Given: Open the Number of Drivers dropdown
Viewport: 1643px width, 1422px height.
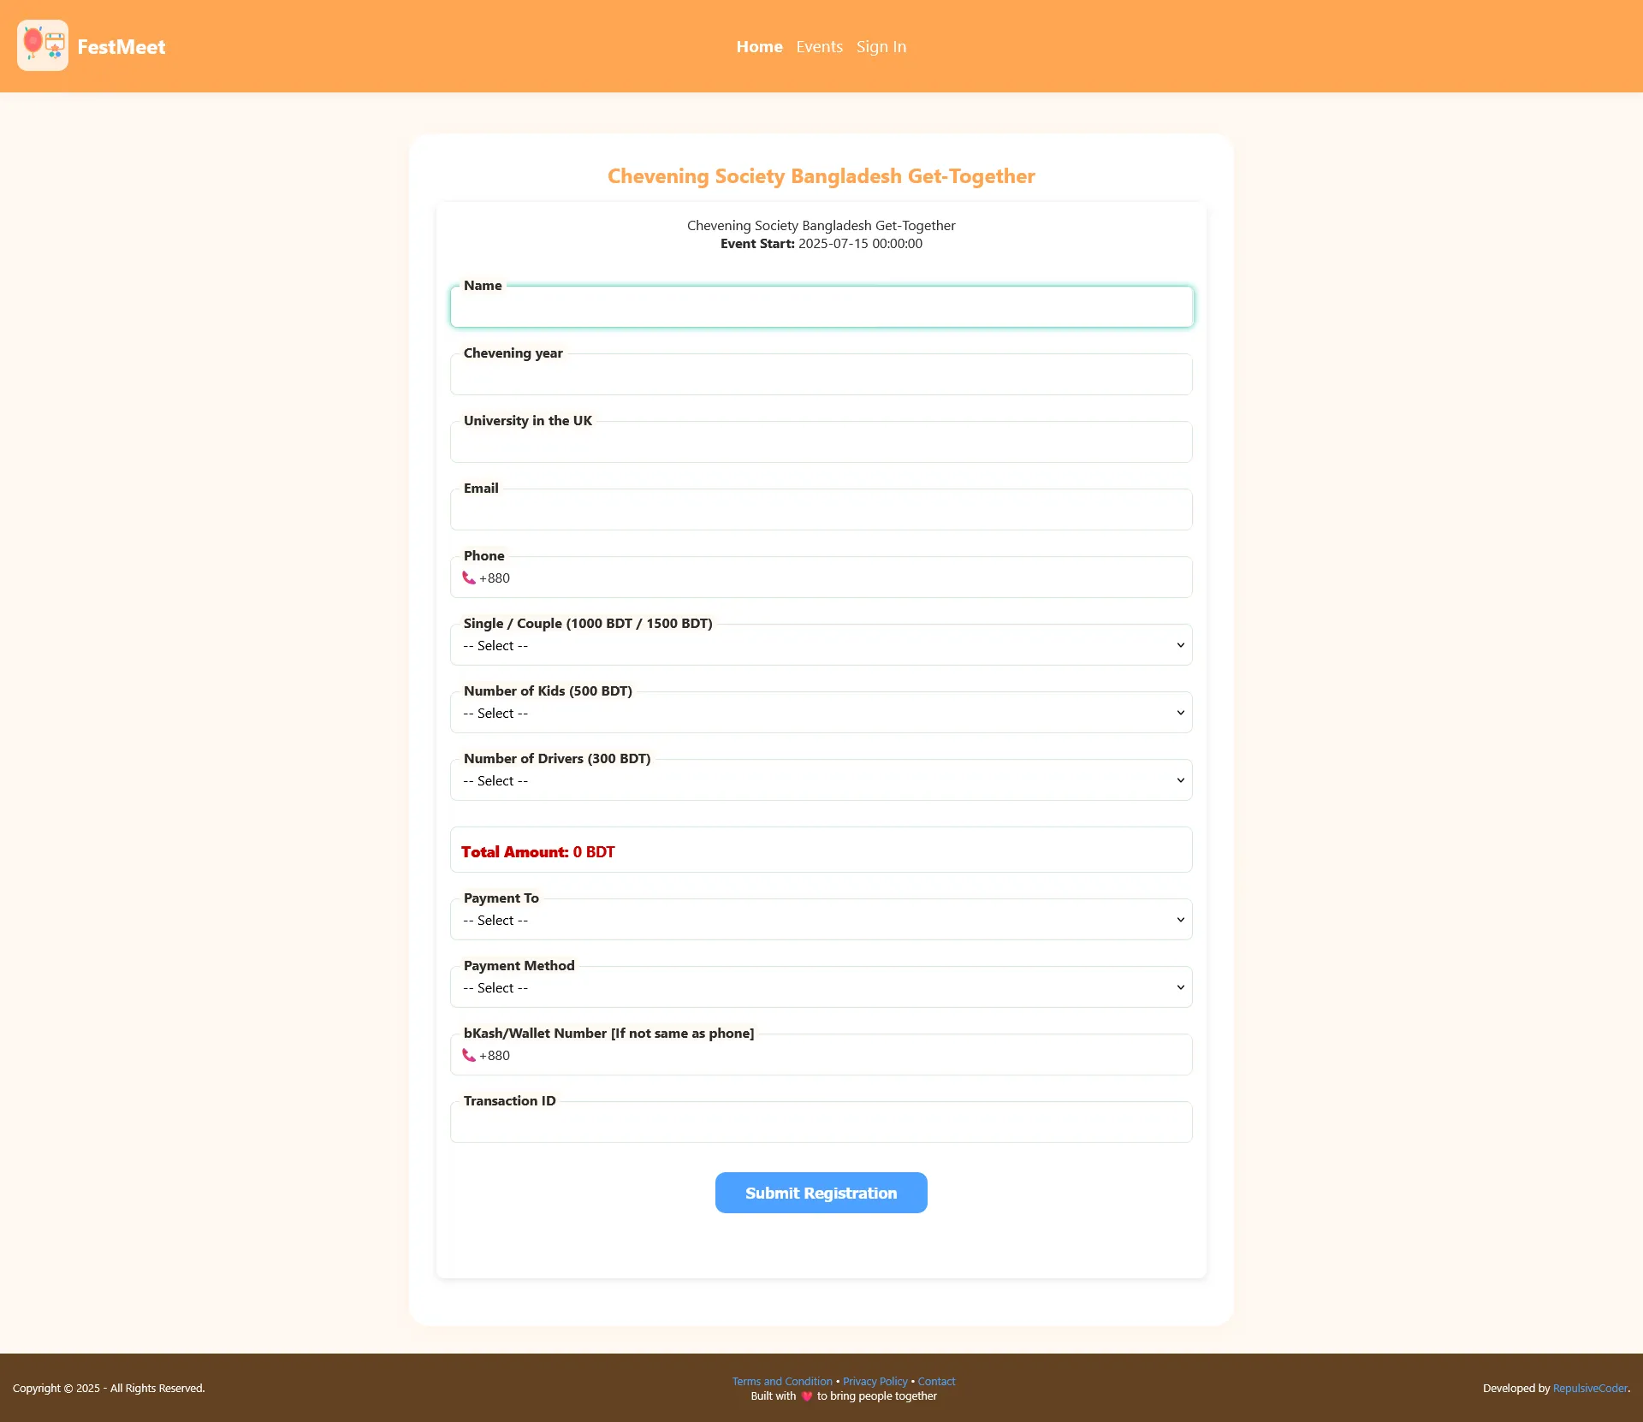Looking at the screenshot, I should (x=821, y=780).
